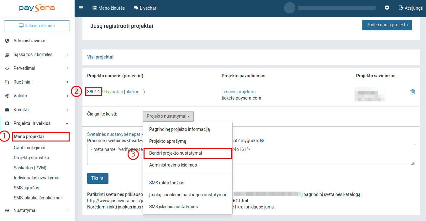Click the sliders icon beside Nustatymai
Image resolution: width=426 pixels, height=221 pixels.
click(x=7, y=210)
